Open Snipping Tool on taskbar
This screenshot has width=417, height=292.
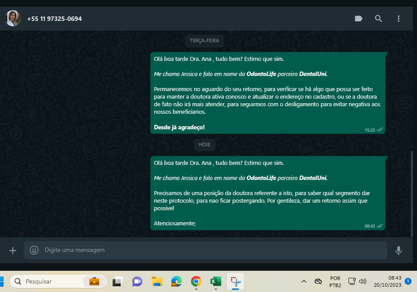[x=235, y=281]
